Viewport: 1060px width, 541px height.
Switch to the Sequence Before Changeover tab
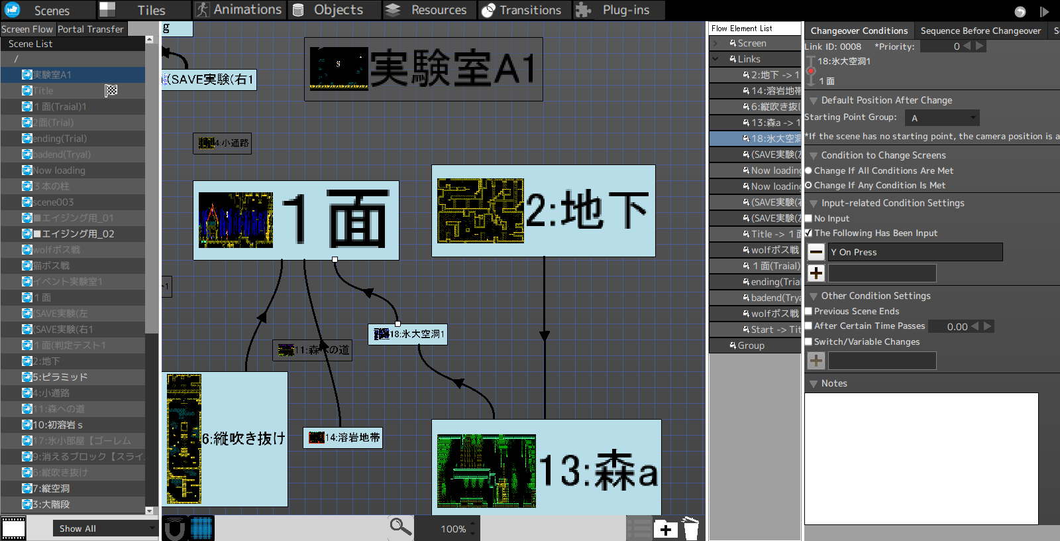pyautogui.click(x=980, y=30)
